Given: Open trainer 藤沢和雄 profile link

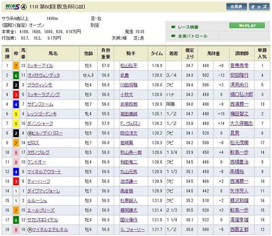Looking at the screenshot, I should (x=239, y=201).
